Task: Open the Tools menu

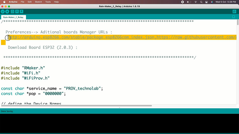Action: [x=48, y=2]
